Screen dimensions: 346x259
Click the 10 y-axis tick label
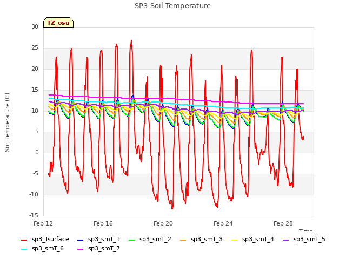[35, 111]
